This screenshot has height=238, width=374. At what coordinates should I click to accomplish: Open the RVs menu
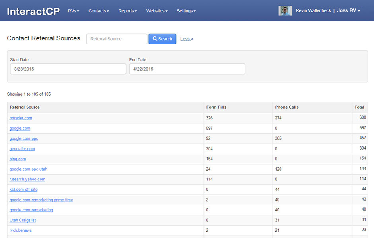(73, 11)
